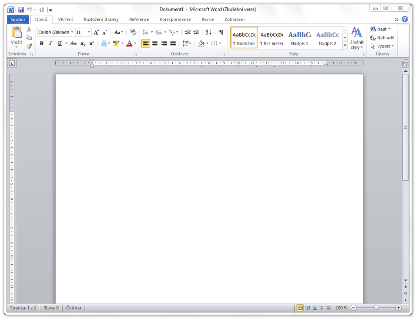Switch to the Revize tab
Screen dimensions: 416x319
208,19
